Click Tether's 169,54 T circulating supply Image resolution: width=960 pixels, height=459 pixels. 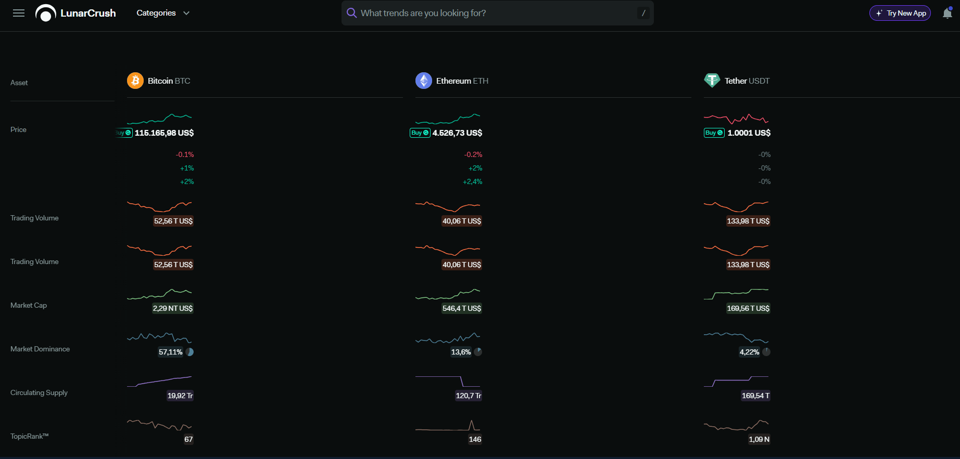[755, 396]
